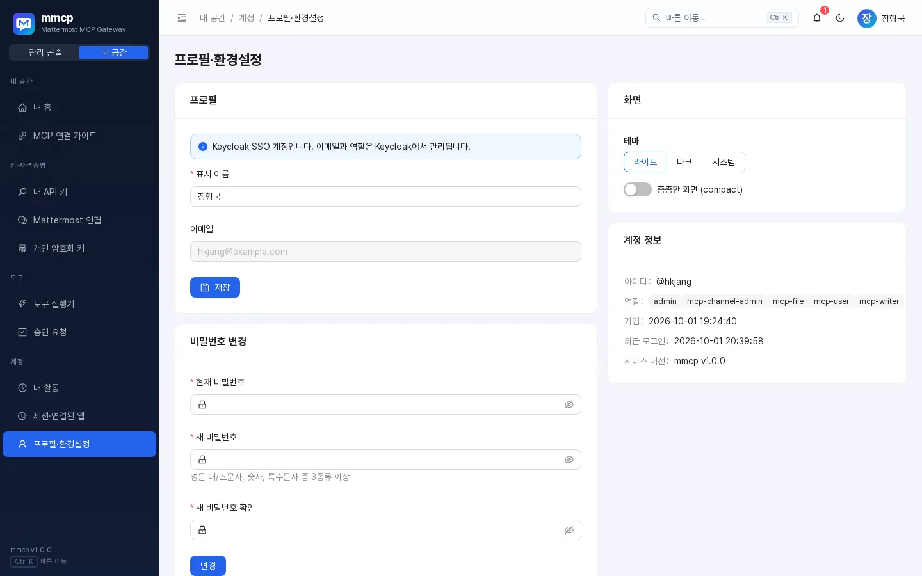Select 프로필·환경설정 in sidebar
922x576 pixels.
79,444
